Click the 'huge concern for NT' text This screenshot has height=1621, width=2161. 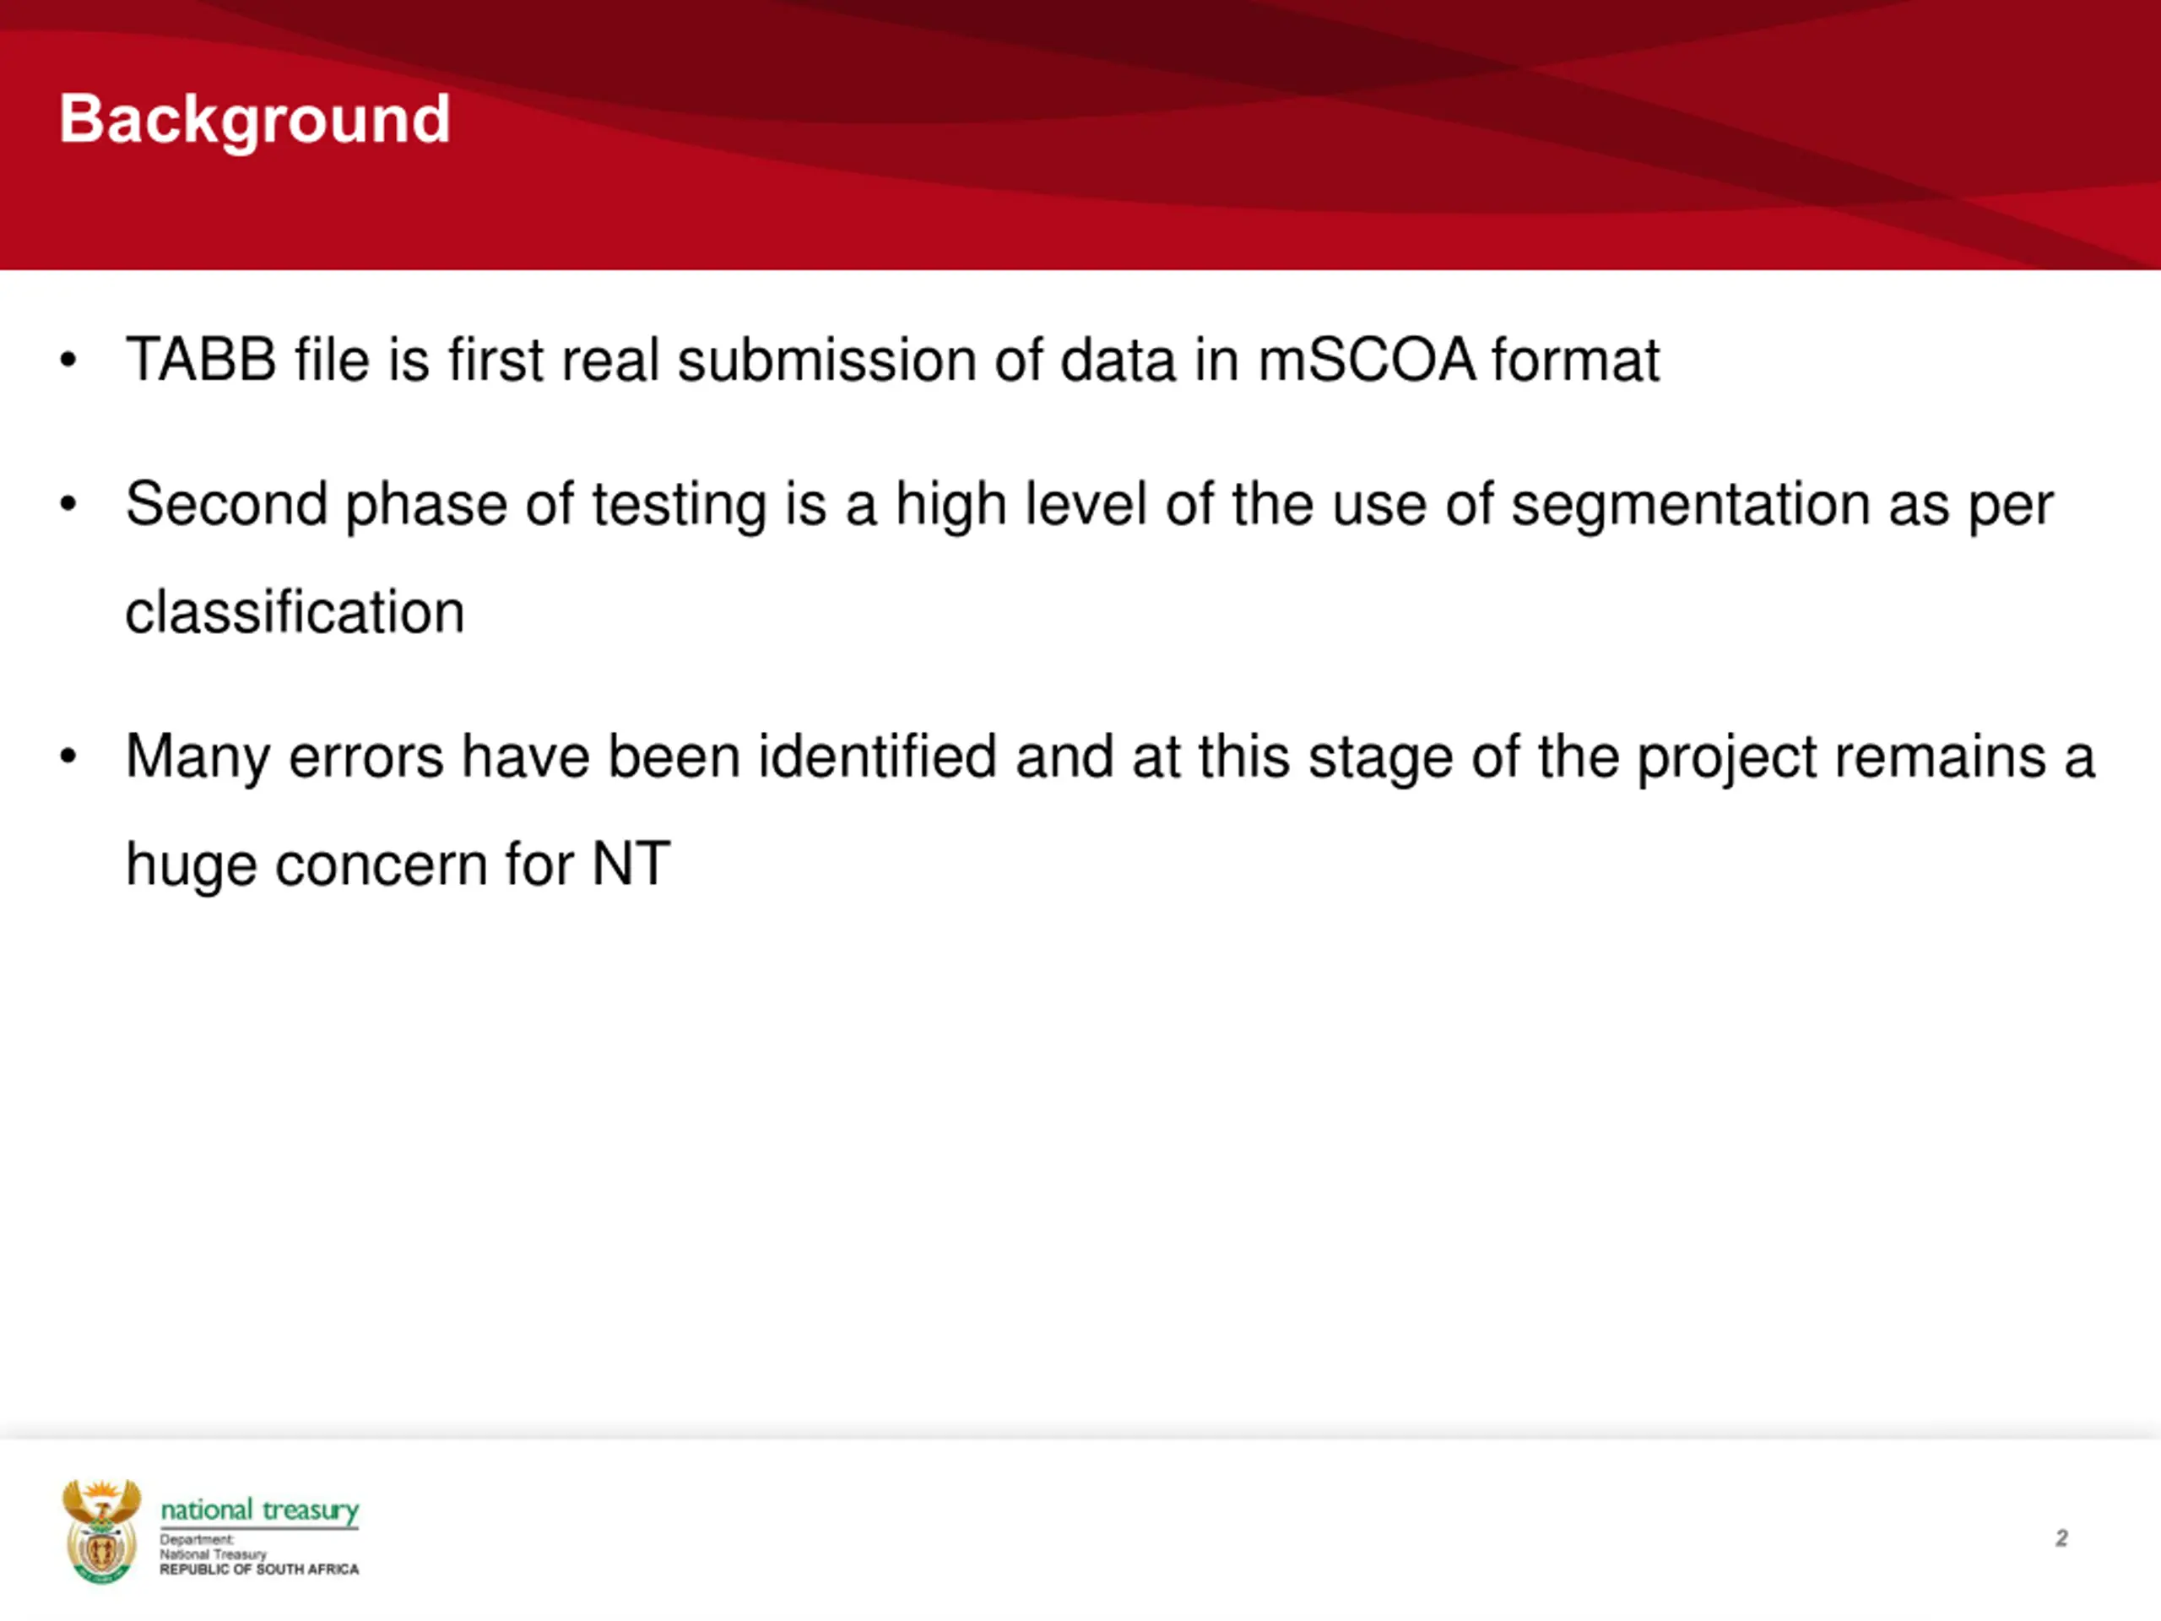398,865
